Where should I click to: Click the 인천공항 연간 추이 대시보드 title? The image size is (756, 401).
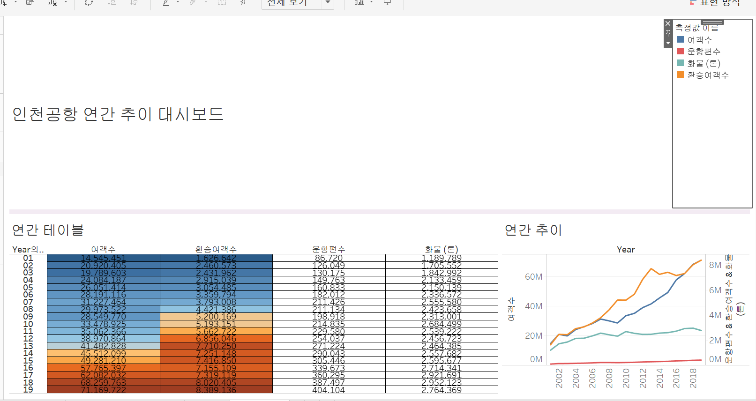(x=118, y=114)
